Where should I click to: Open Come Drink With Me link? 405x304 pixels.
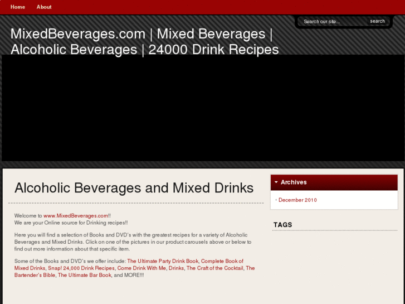click(141, 268)
